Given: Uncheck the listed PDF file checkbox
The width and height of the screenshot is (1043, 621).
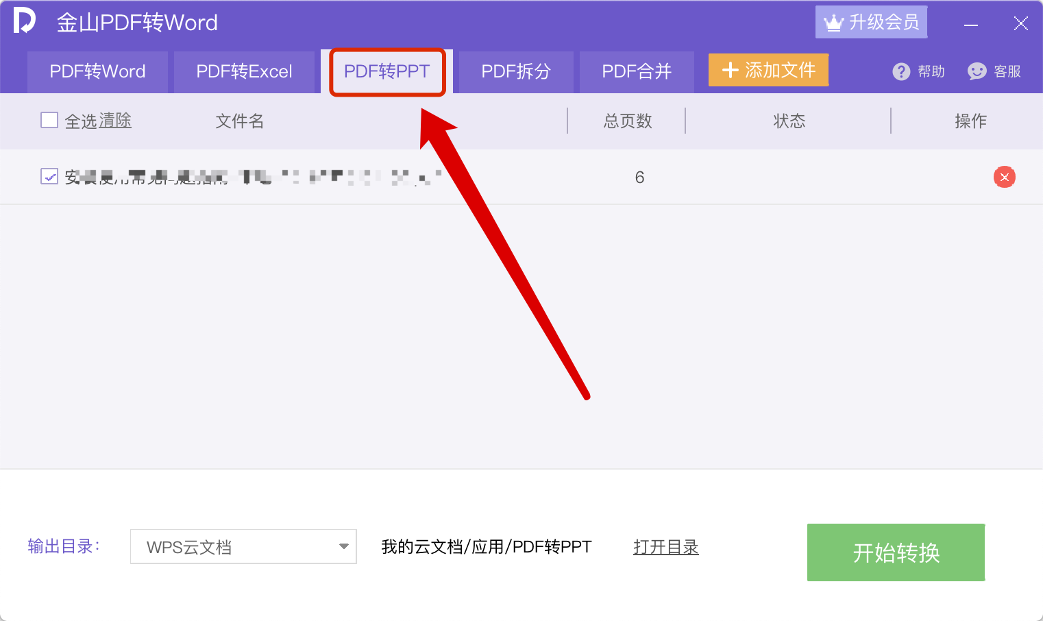Looking at the screenshot, I should point(49,177).
